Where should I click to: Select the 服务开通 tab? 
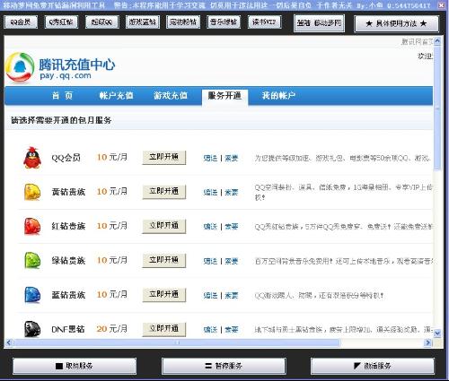coord(224,96)
